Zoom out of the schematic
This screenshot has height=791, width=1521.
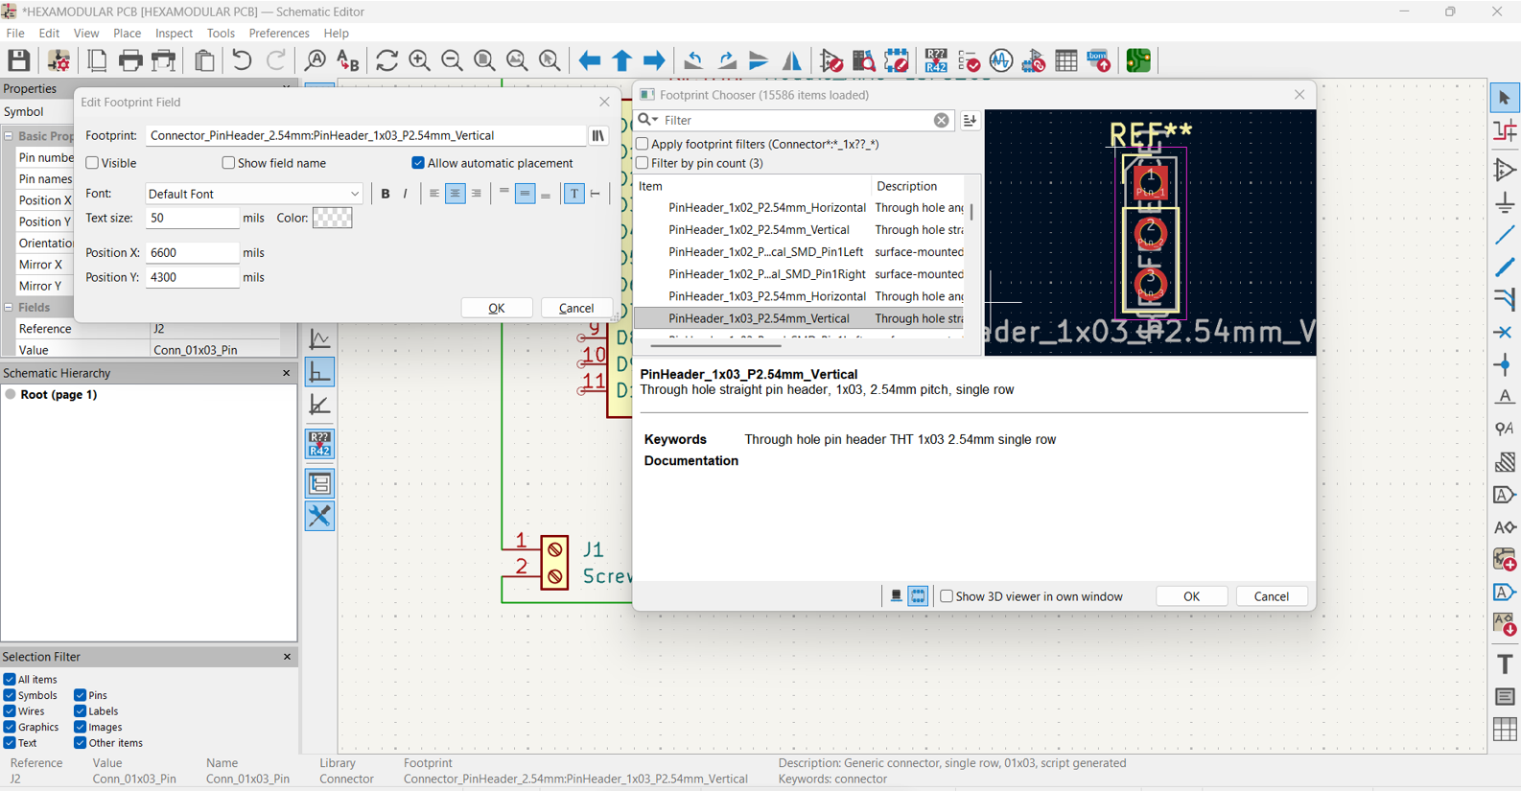click(452, 60)
